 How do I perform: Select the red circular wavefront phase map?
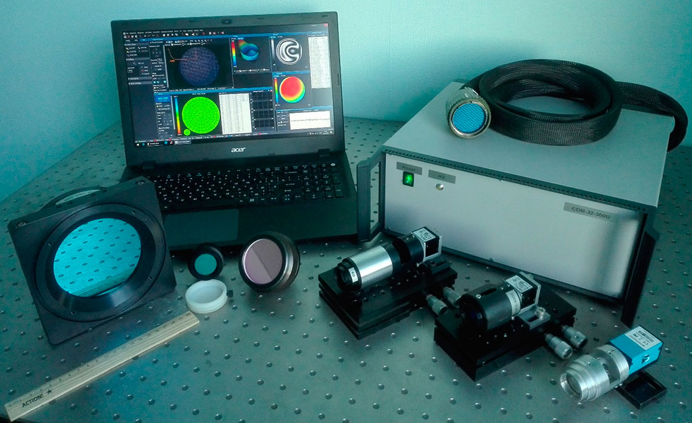(x=292, y=89)
